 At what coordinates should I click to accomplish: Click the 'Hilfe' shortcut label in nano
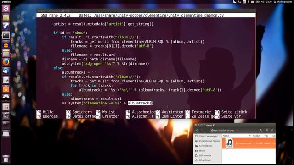[x=48, y=112]
